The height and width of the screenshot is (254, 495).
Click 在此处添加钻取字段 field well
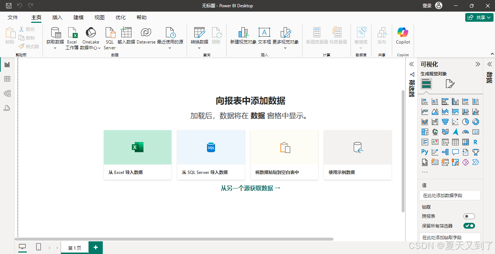[450, 237]
